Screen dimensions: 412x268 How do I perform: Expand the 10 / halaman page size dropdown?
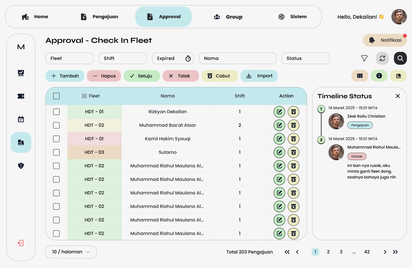click(71, 252)
